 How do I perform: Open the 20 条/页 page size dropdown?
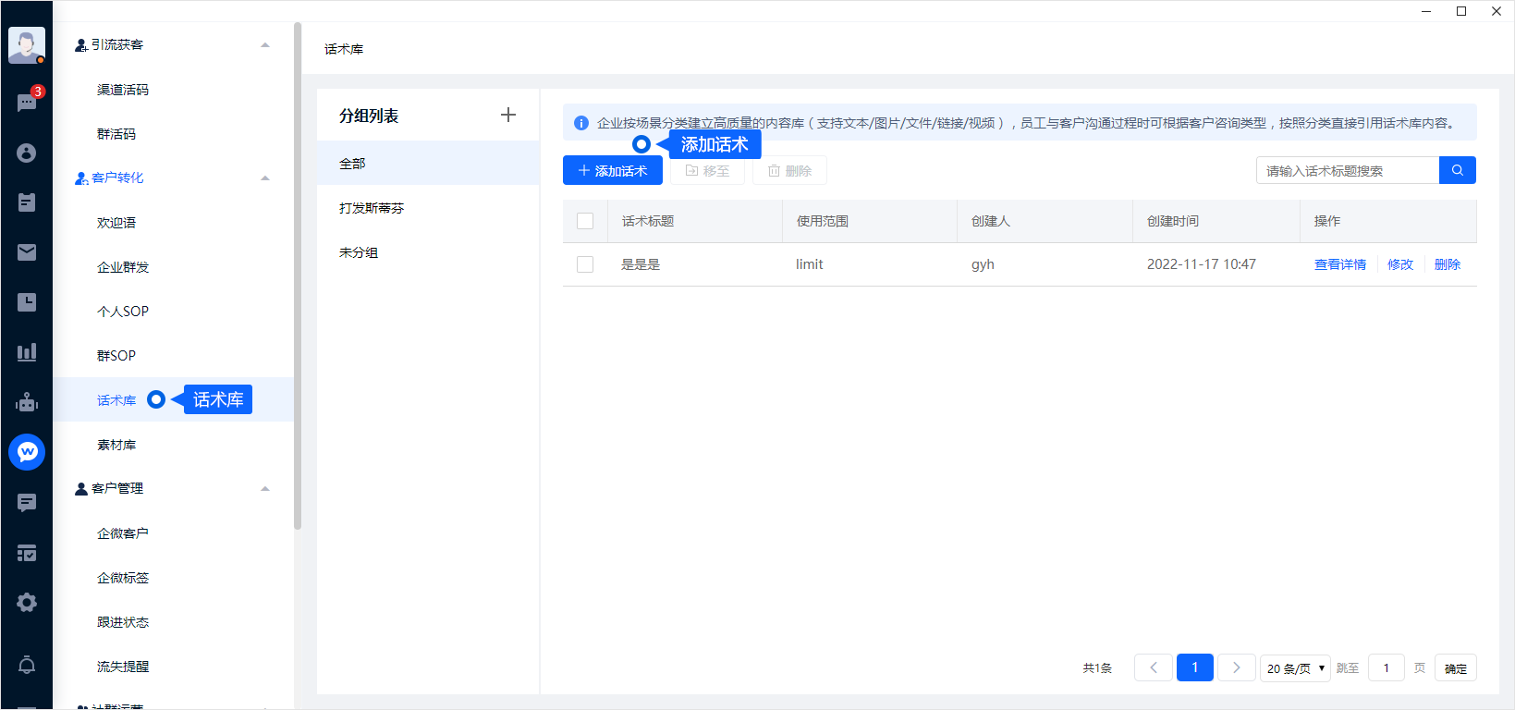tap(1295, 668)
